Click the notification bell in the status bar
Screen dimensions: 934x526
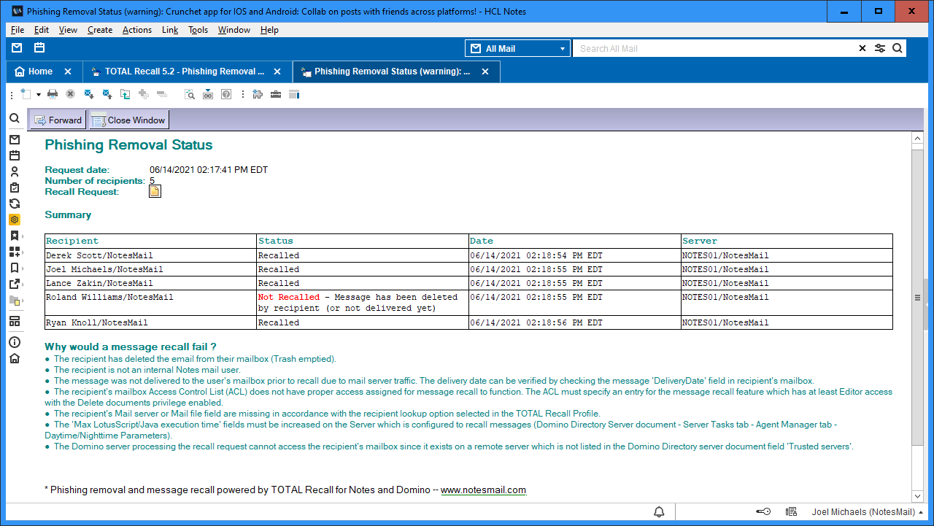[x=659, y=512]
